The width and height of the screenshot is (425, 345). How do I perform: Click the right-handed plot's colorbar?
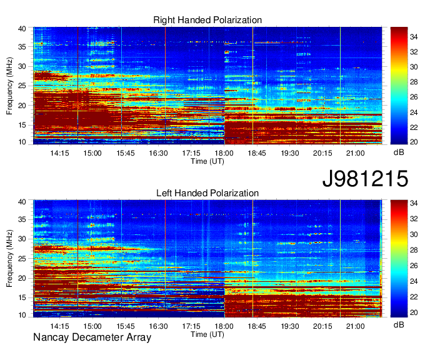coord(399,86)
